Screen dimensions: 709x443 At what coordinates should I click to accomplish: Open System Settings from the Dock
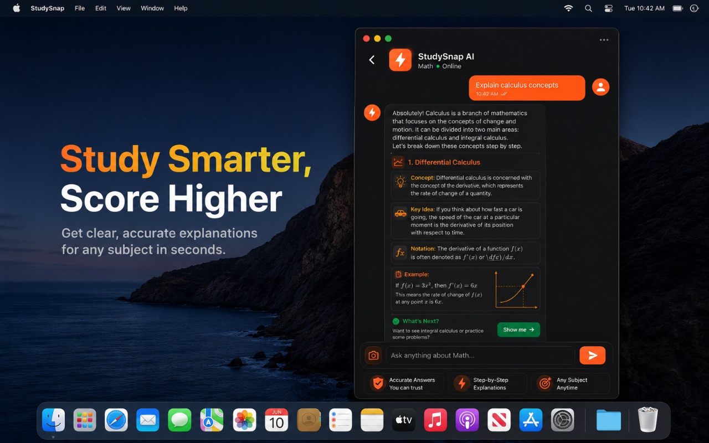(x=563, y=420)
